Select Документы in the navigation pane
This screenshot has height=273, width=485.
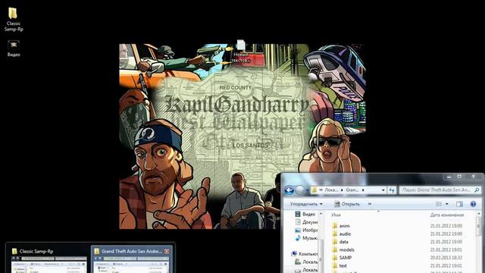coord(306,222)
